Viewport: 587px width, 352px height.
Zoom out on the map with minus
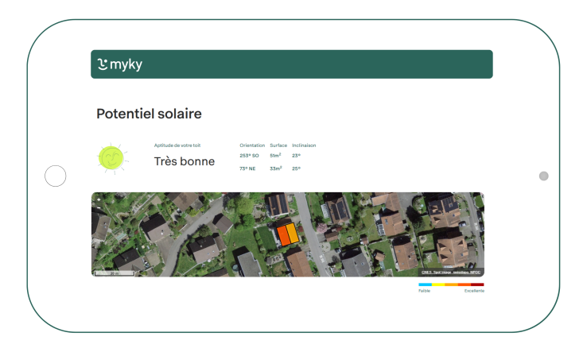point(99,207)
